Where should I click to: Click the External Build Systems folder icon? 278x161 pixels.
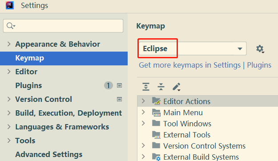[x=157, y=157]
